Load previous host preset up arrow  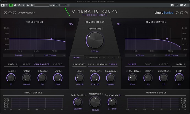click(x=51, y=5)
